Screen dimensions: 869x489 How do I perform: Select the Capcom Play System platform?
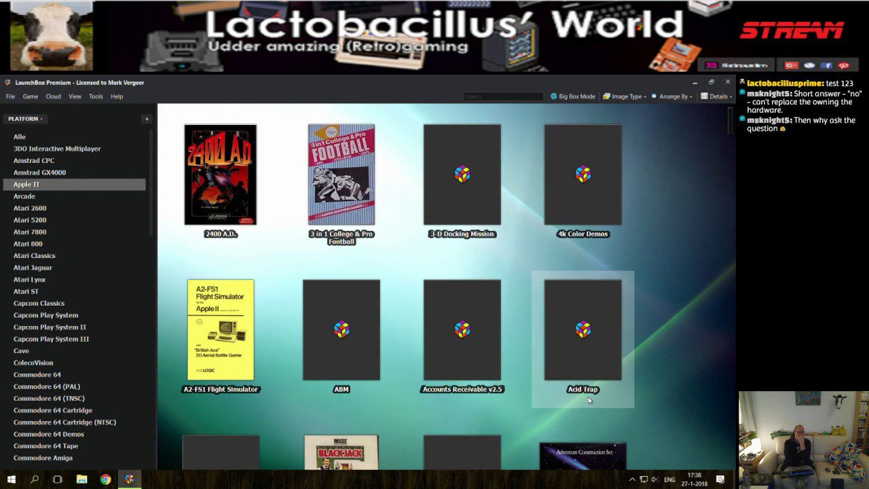pyautogui.click(x=74, y=315)
